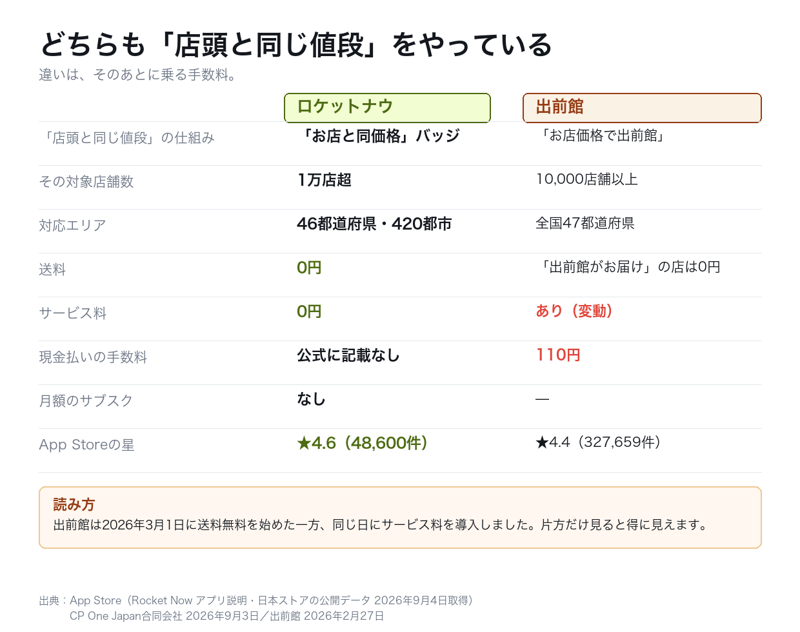Click the rating ★4.4（327,659件）
Viewport: 800px width, 632px height.
(598, 442)
